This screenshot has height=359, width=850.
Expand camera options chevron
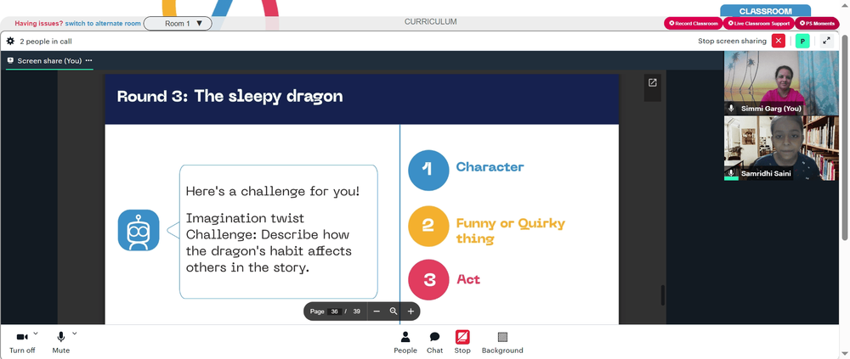click(x=36, y=334)
